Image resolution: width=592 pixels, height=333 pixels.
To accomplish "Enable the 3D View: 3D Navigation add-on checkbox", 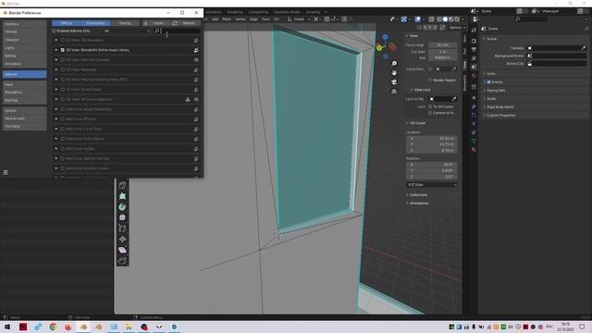I will pos(63,40).
